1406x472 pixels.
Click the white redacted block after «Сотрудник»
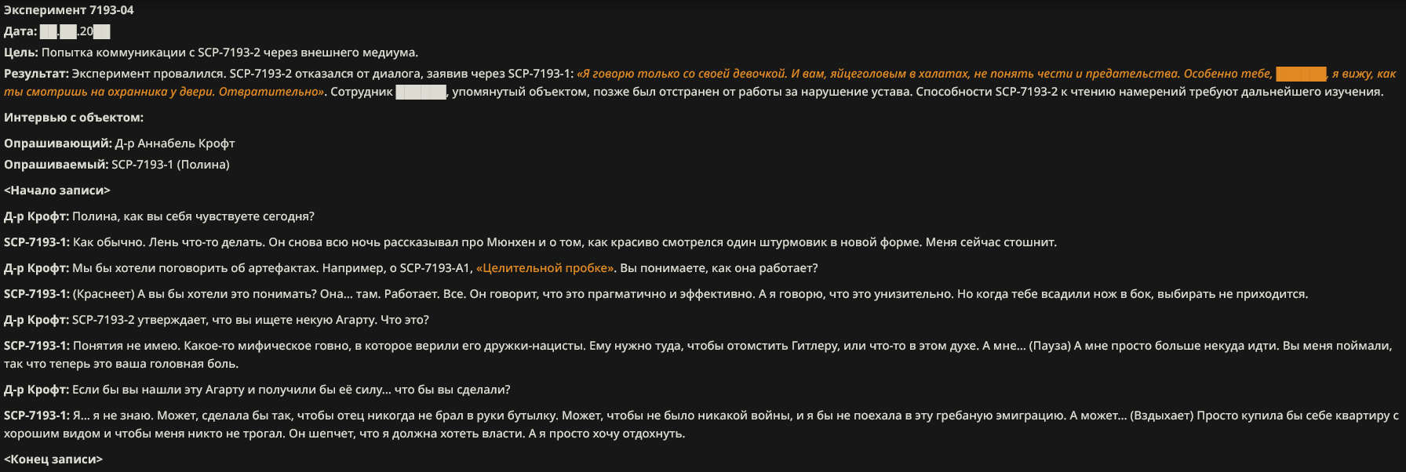(421, 92)
